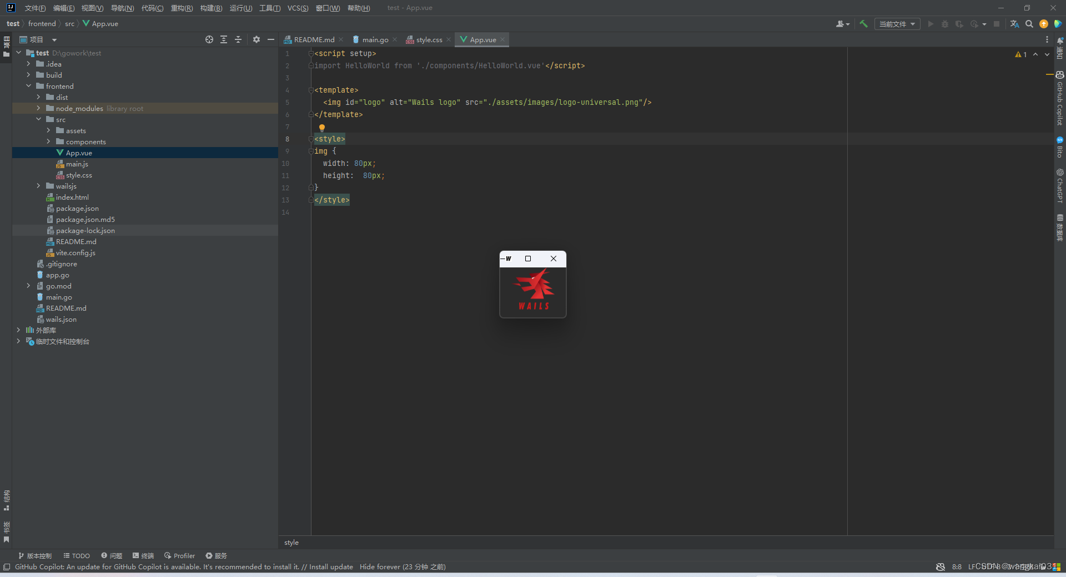
Task: Click the yellow light bulb intention icon
Action: 322,128
